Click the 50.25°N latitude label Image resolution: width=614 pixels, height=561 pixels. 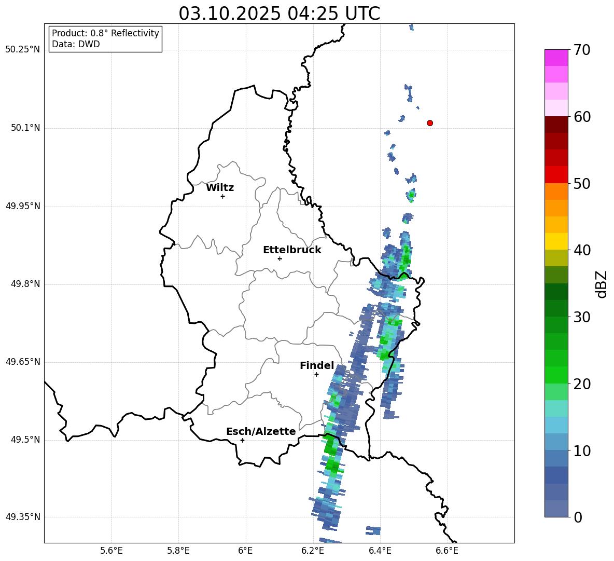click(23, 50)
